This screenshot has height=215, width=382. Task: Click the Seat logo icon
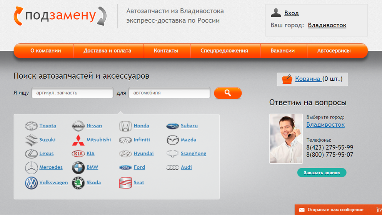[125, 183]
